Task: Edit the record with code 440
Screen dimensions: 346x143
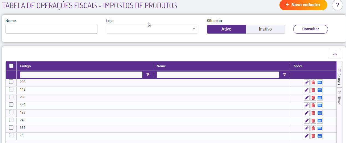Action: [306, 105]
